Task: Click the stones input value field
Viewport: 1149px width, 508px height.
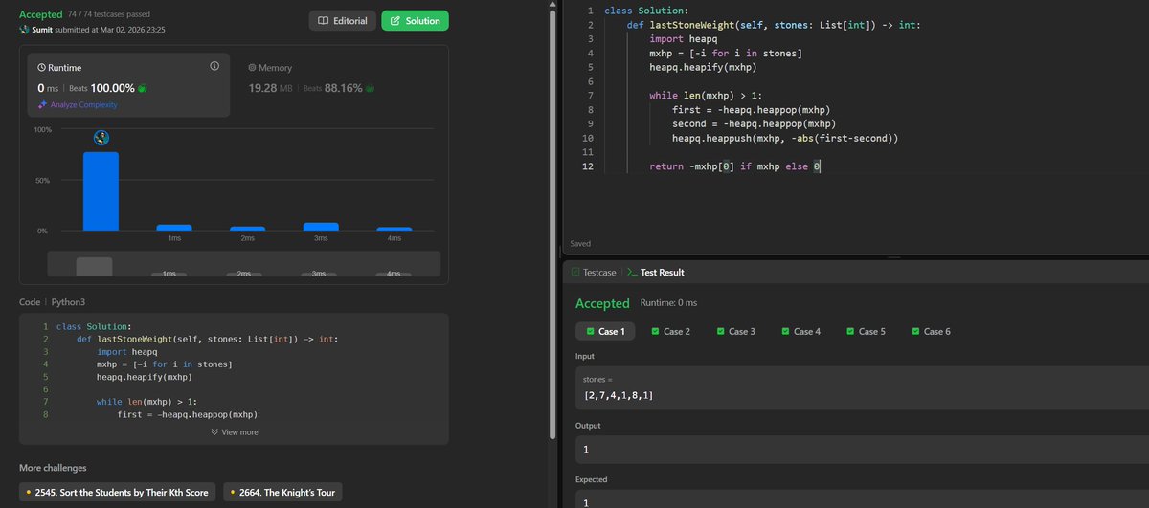Action: click(862, 387)
